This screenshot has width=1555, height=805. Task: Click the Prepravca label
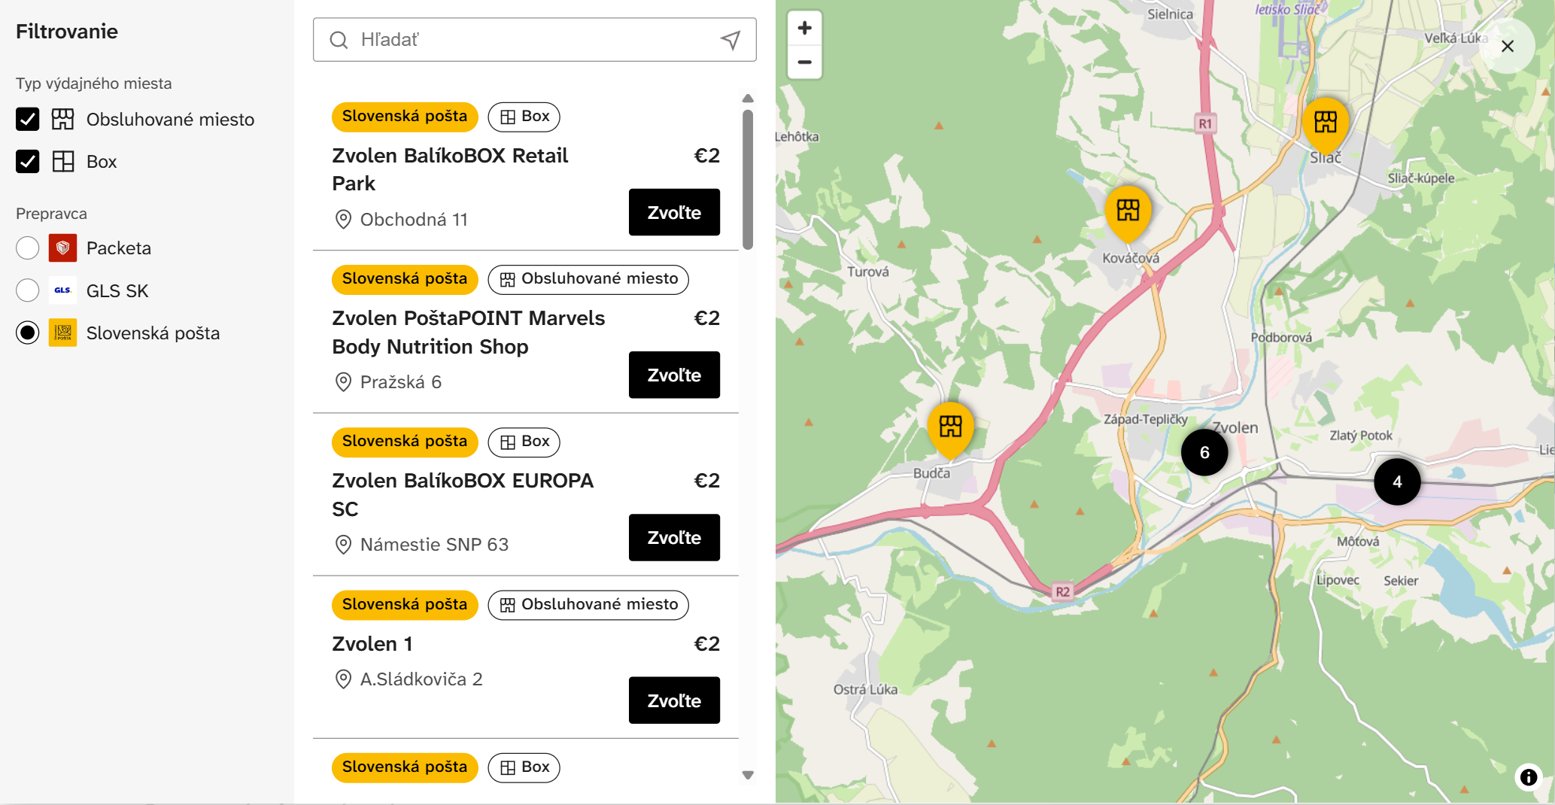click(x=51, y=214)
